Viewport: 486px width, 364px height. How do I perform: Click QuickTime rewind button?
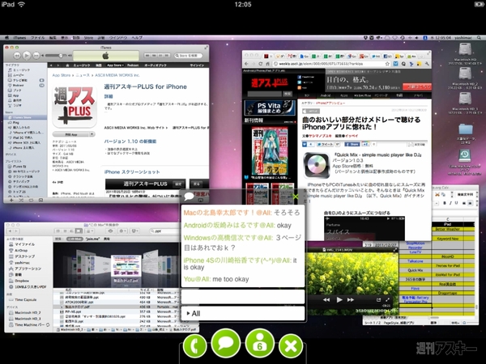click(326, 299)
